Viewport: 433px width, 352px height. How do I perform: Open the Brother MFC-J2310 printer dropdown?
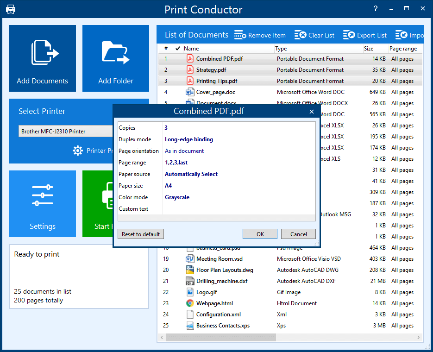(65, 131)
